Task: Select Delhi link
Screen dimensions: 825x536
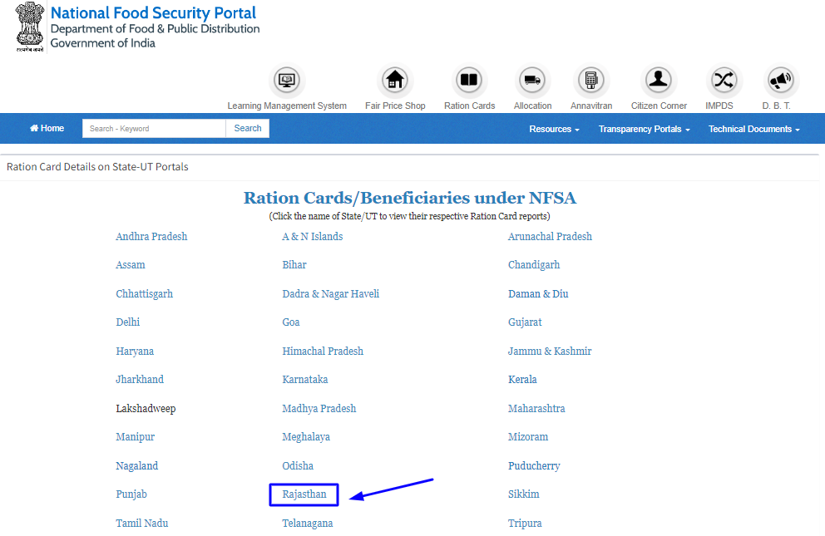Action: 128,322
